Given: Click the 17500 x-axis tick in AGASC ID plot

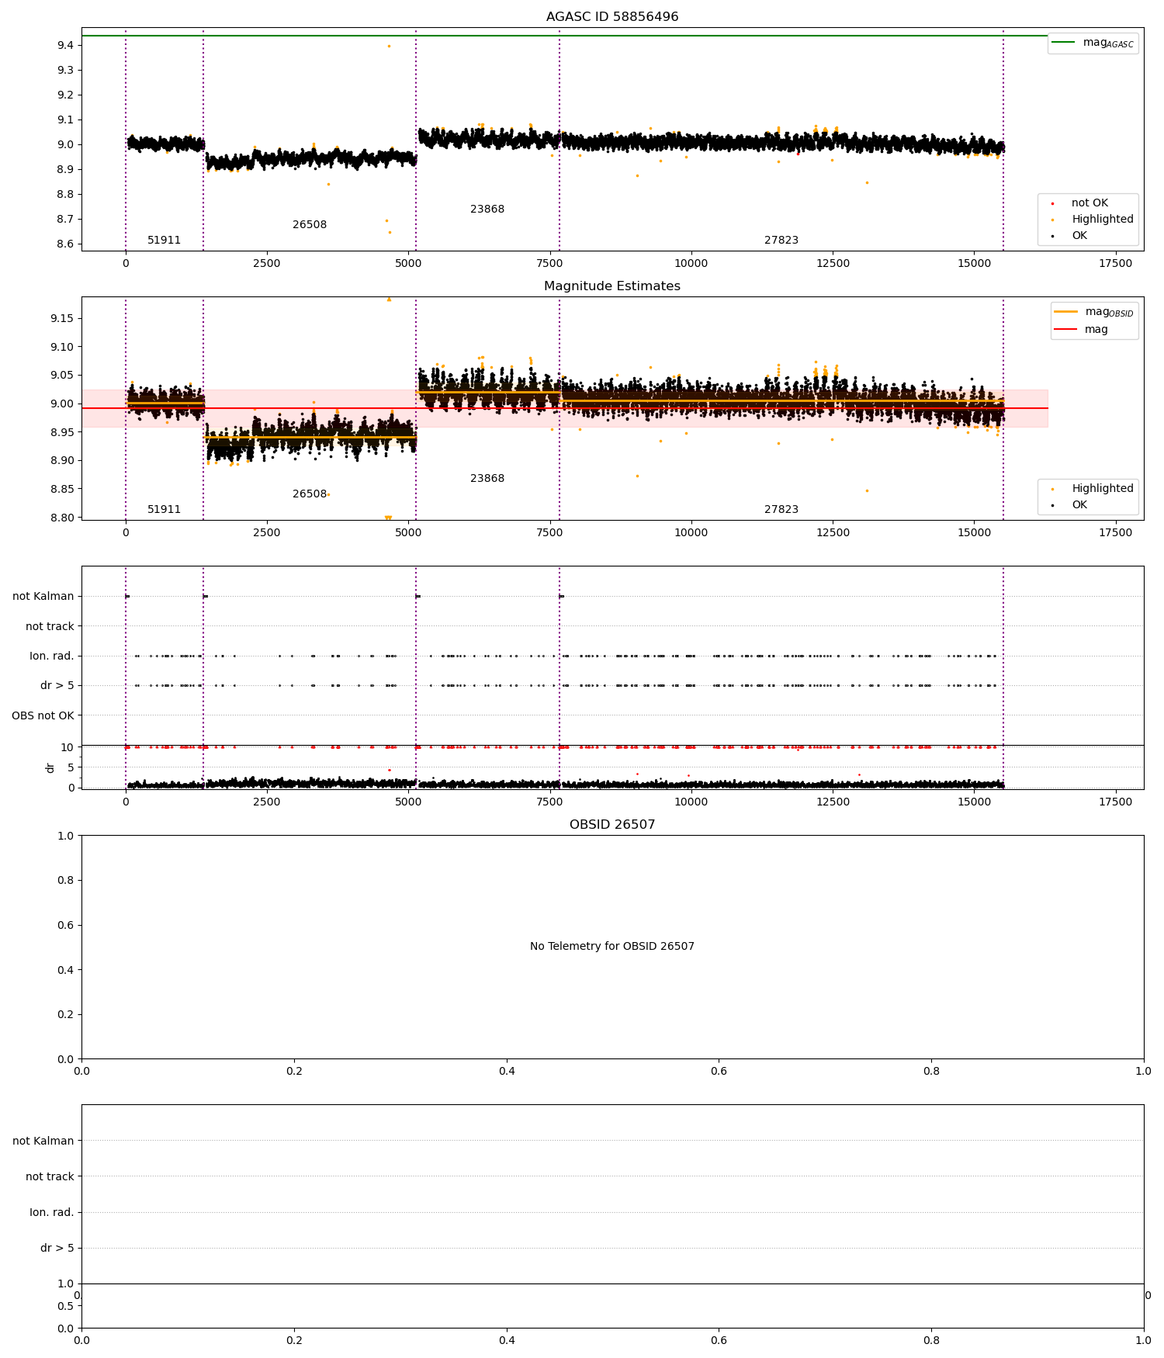Looking at the screenshot, I should (x=1116, y=264).
